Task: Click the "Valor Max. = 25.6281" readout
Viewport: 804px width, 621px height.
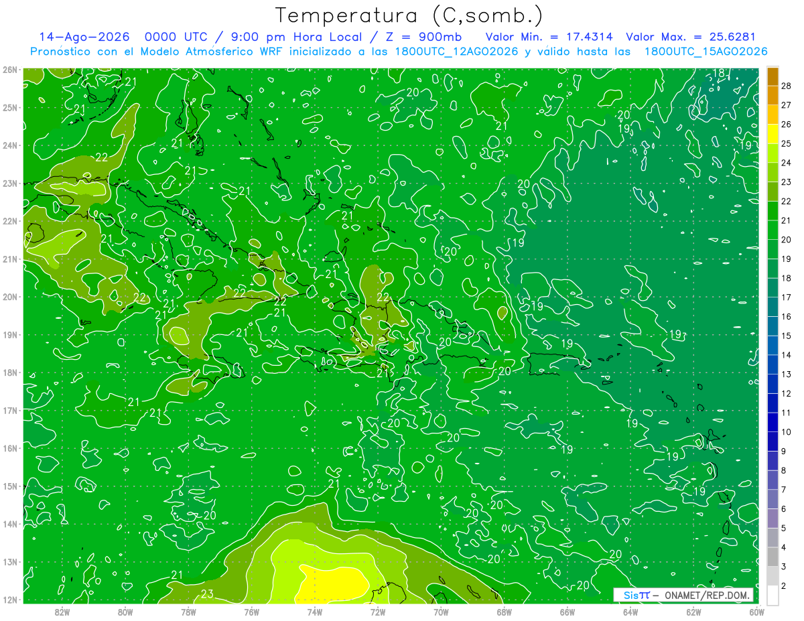Action: click(691, 37)
